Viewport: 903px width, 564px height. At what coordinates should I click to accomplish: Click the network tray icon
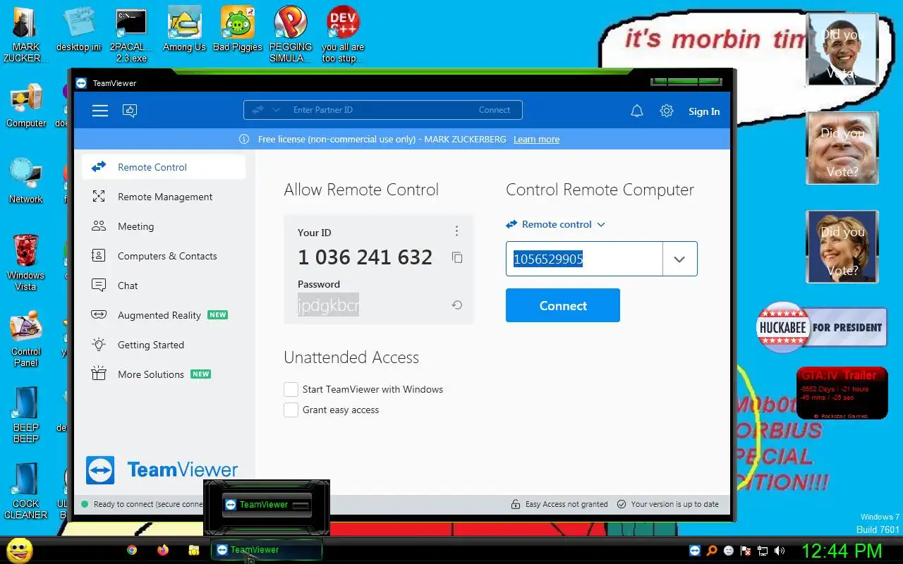(763, 551)
